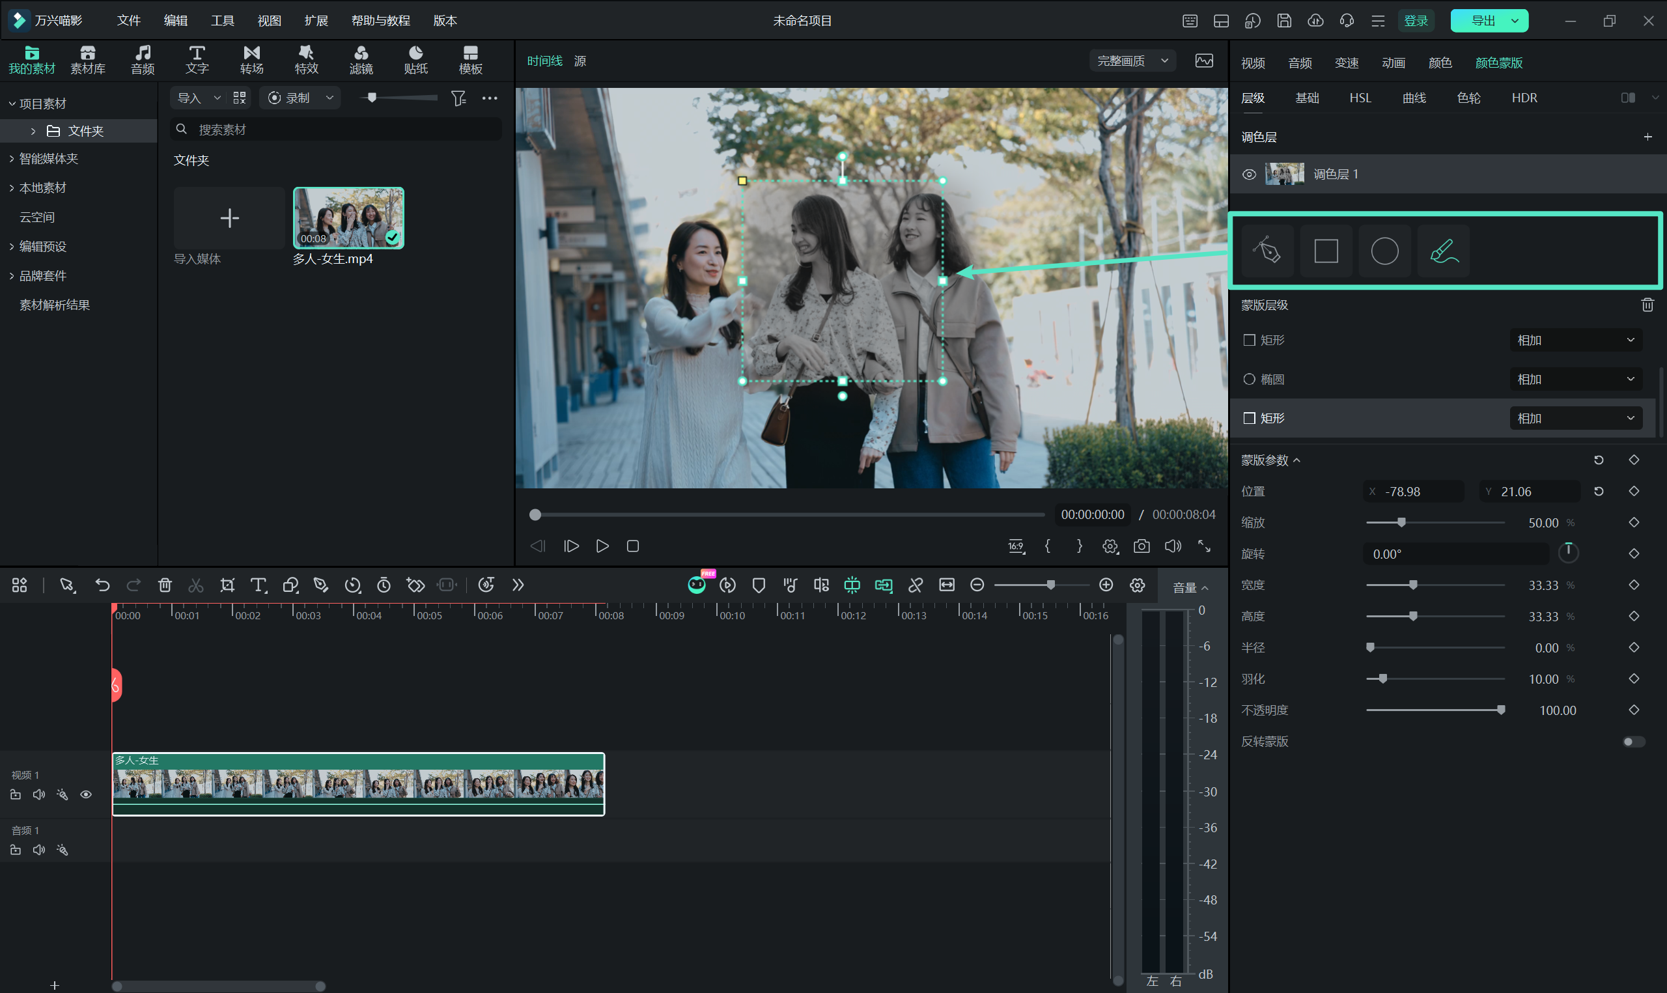Expand the 智能媒体夹 tree item
Screen dimensions: 1667x993
pos(11,159)
